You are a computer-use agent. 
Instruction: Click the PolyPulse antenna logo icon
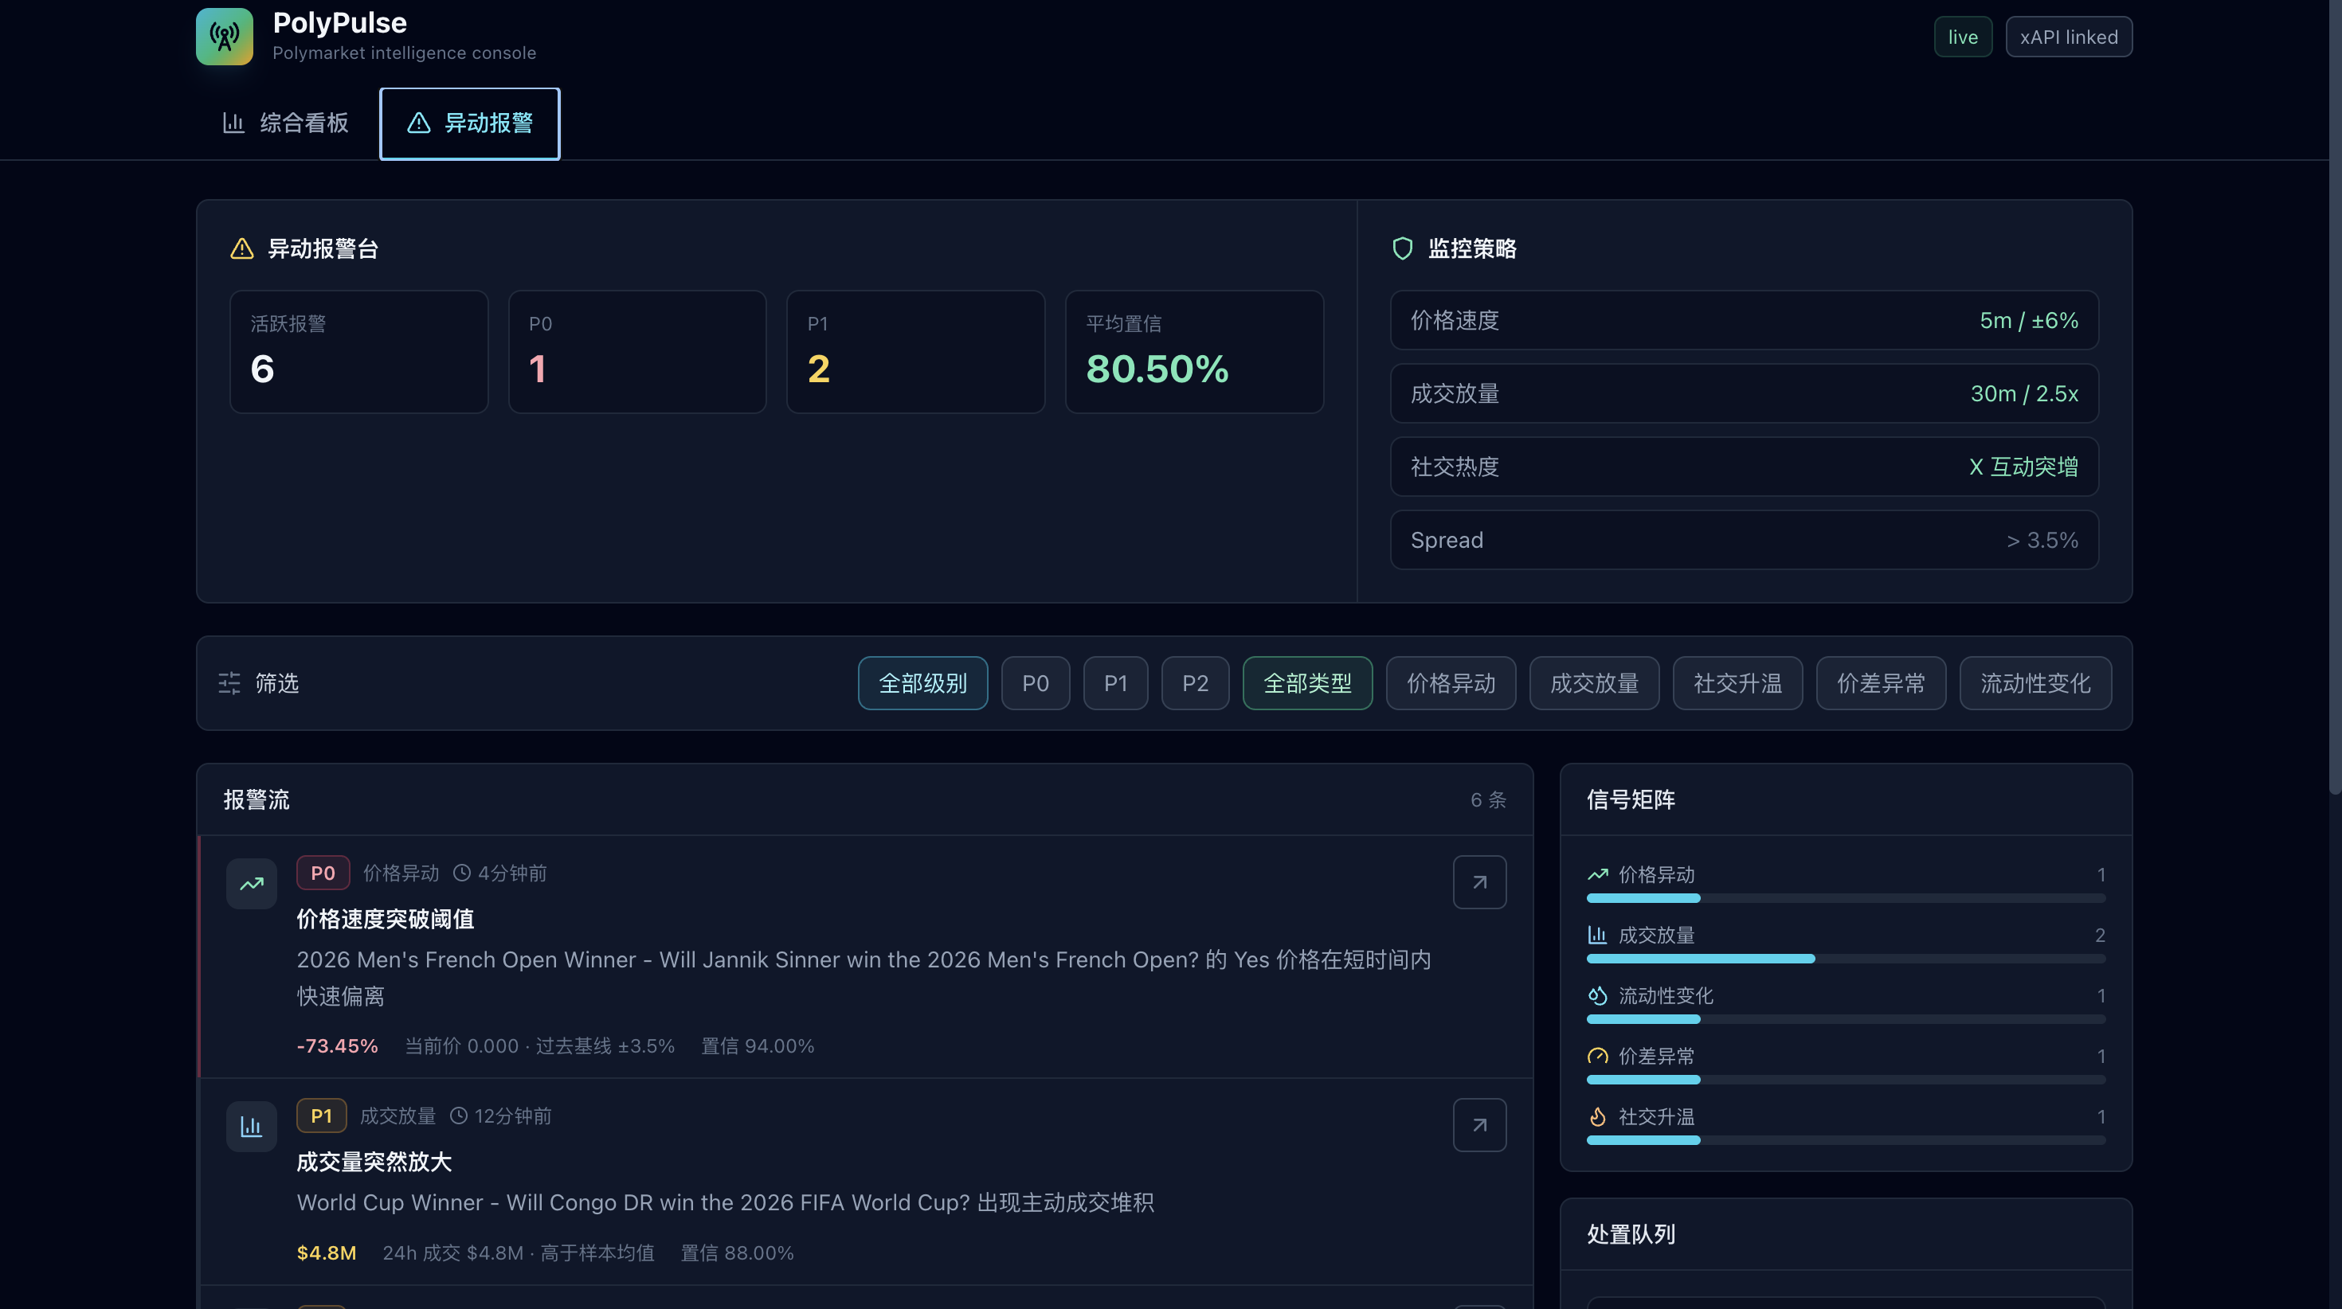225,37
